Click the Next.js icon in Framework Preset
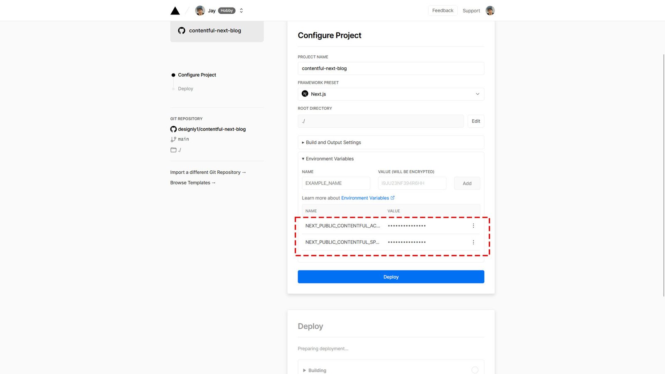 305,94
